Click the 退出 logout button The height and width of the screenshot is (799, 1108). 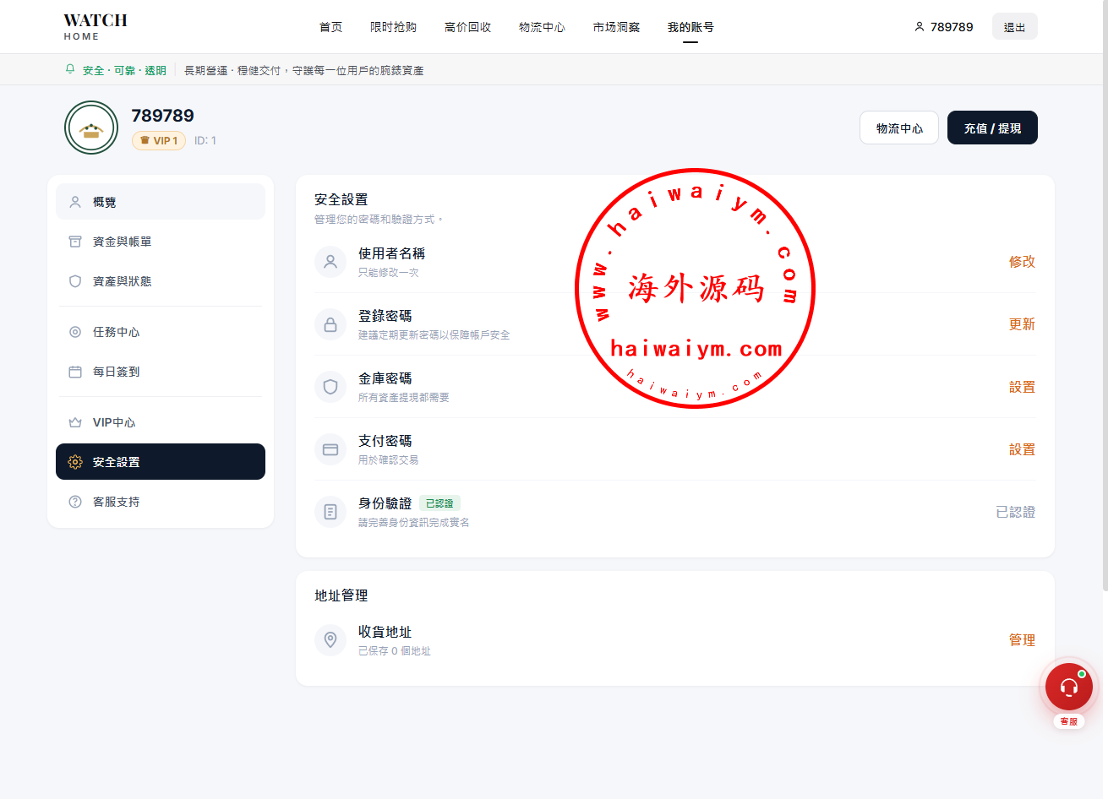[x=1014, y=27]
